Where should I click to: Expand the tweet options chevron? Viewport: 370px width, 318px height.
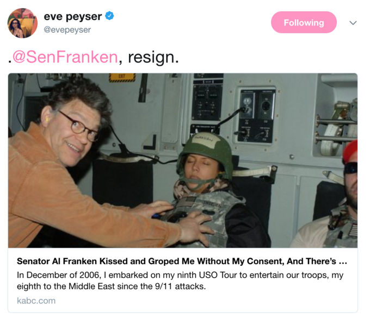coord(353,23)
